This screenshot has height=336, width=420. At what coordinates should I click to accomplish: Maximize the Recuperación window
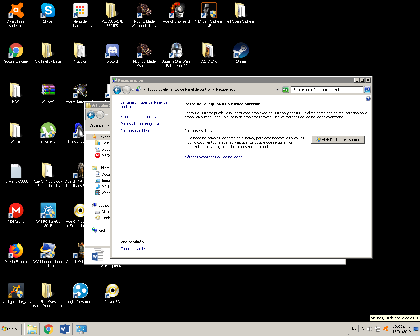tap(362, 80)
